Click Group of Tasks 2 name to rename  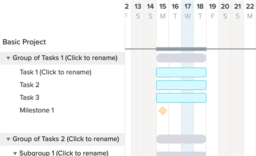click(x=66, y=139)
